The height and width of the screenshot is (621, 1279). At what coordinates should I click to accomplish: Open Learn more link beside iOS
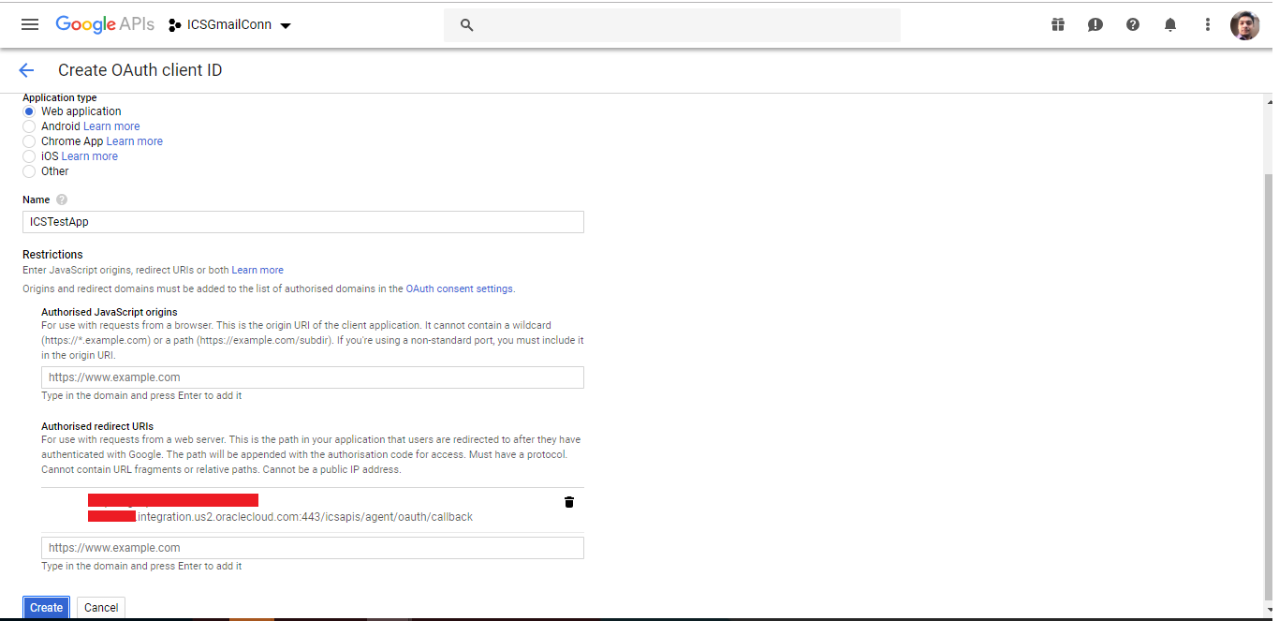click(90, 156)
